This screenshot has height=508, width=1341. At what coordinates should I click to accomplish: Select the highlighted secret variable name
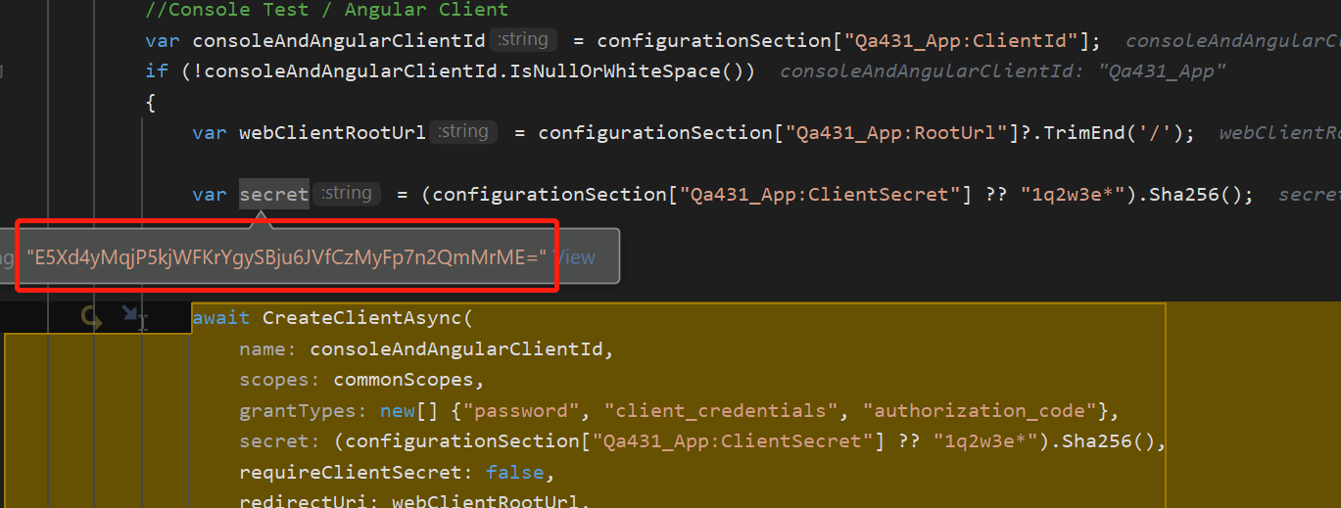273,194
